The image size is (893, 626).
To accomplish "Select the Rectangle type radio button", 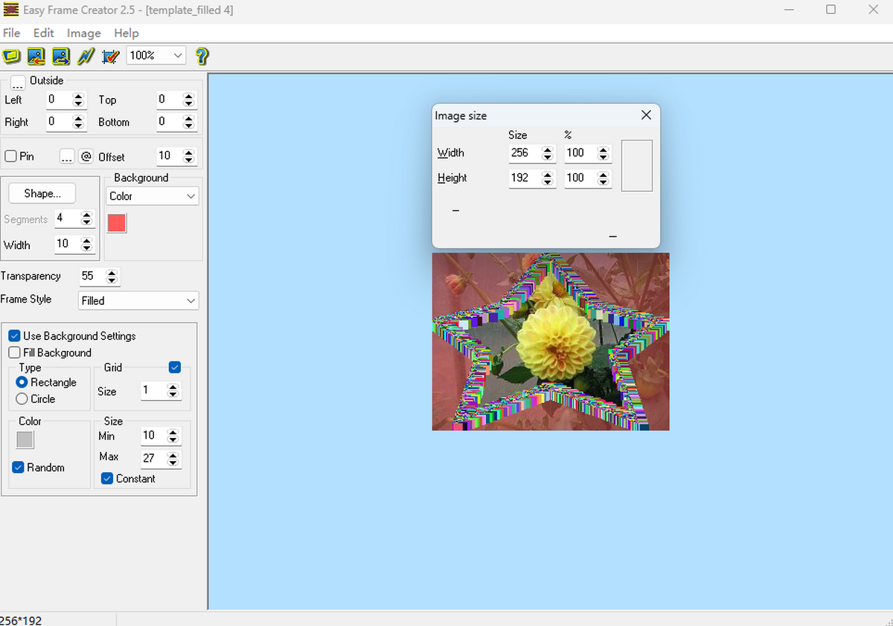I will (x=22, y=382).
